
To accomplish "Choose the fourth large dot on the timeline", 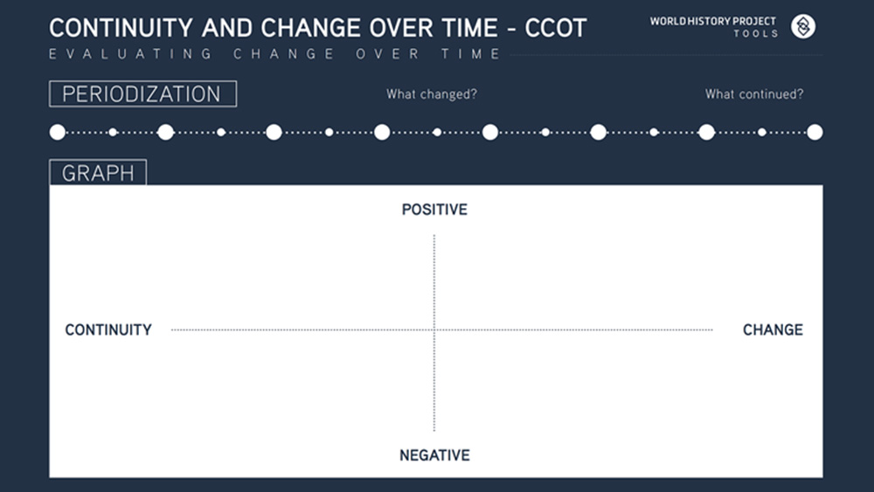I will click(382, 132).
